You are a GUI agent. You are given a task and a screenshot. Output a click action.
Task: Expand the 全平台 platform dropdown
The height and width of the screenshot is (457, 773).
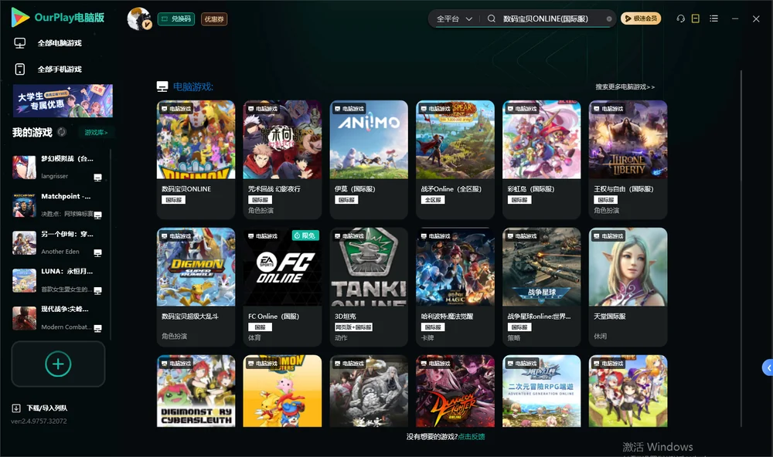click(454, 19)
